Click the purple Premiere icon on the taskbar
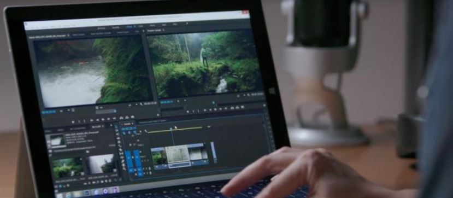The image size is (453, 198). point(115,189)
